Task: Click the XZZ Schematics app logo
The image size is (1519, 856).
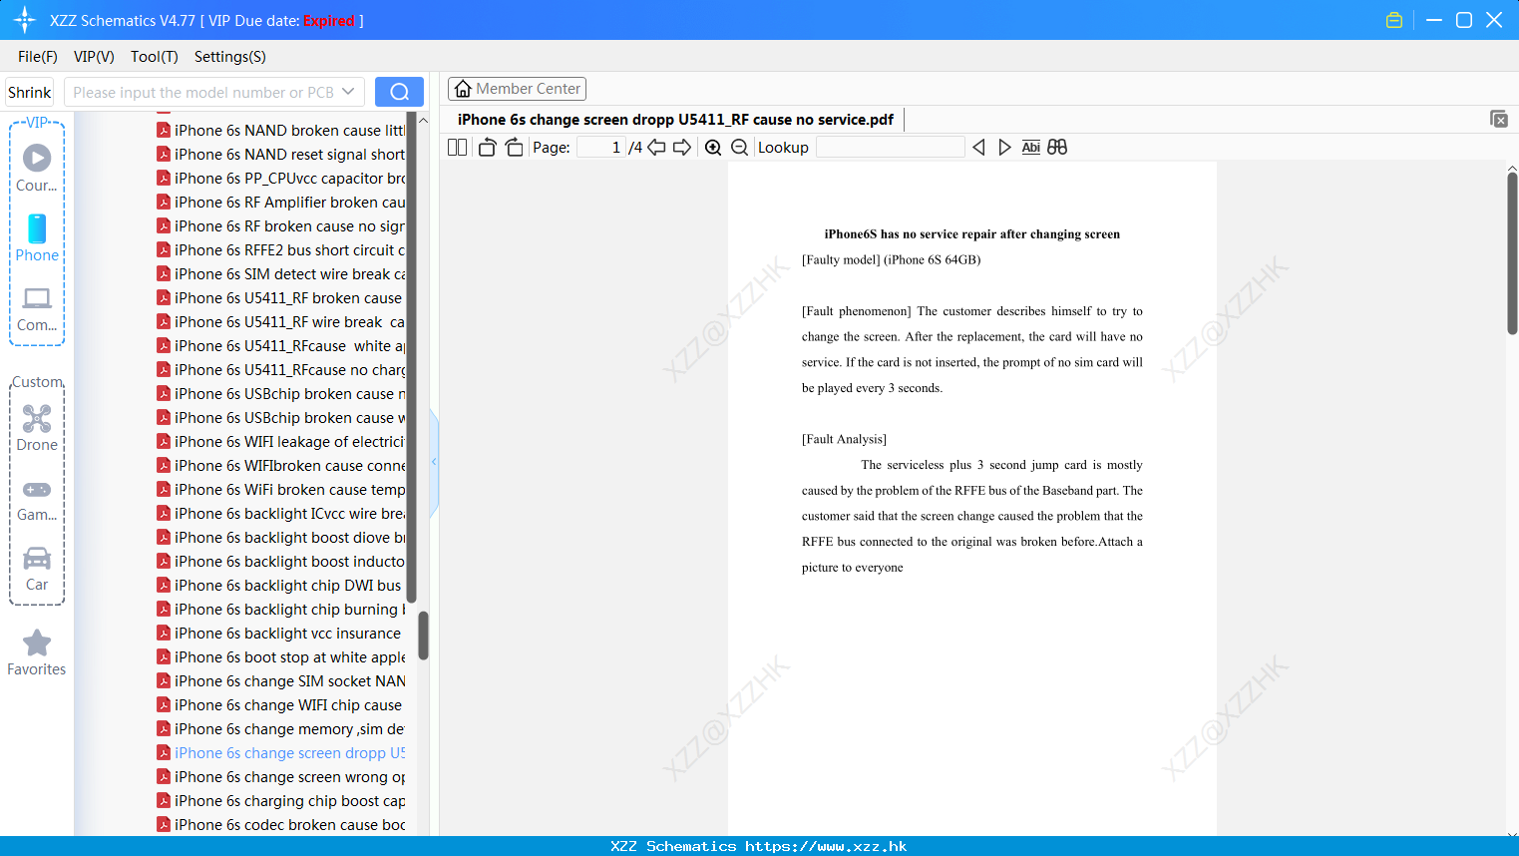Action: (x=25, y=20)
